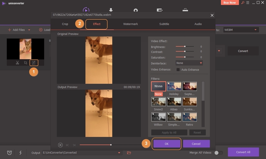Select the Holiday filter thumbnail

tap(174, 86)
